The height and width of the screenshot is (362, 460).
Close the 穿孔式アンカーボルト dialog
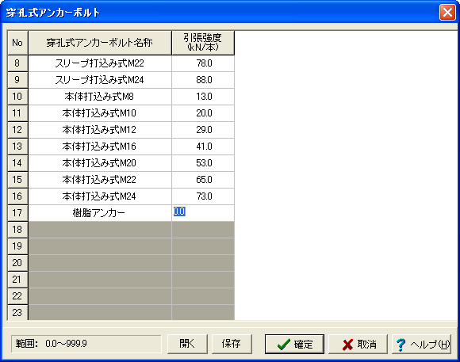[447, 13]
